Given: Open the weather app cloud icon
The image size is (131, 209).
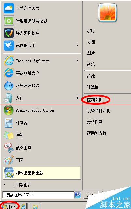Looking at the screenshot, I should pos(8,8).
